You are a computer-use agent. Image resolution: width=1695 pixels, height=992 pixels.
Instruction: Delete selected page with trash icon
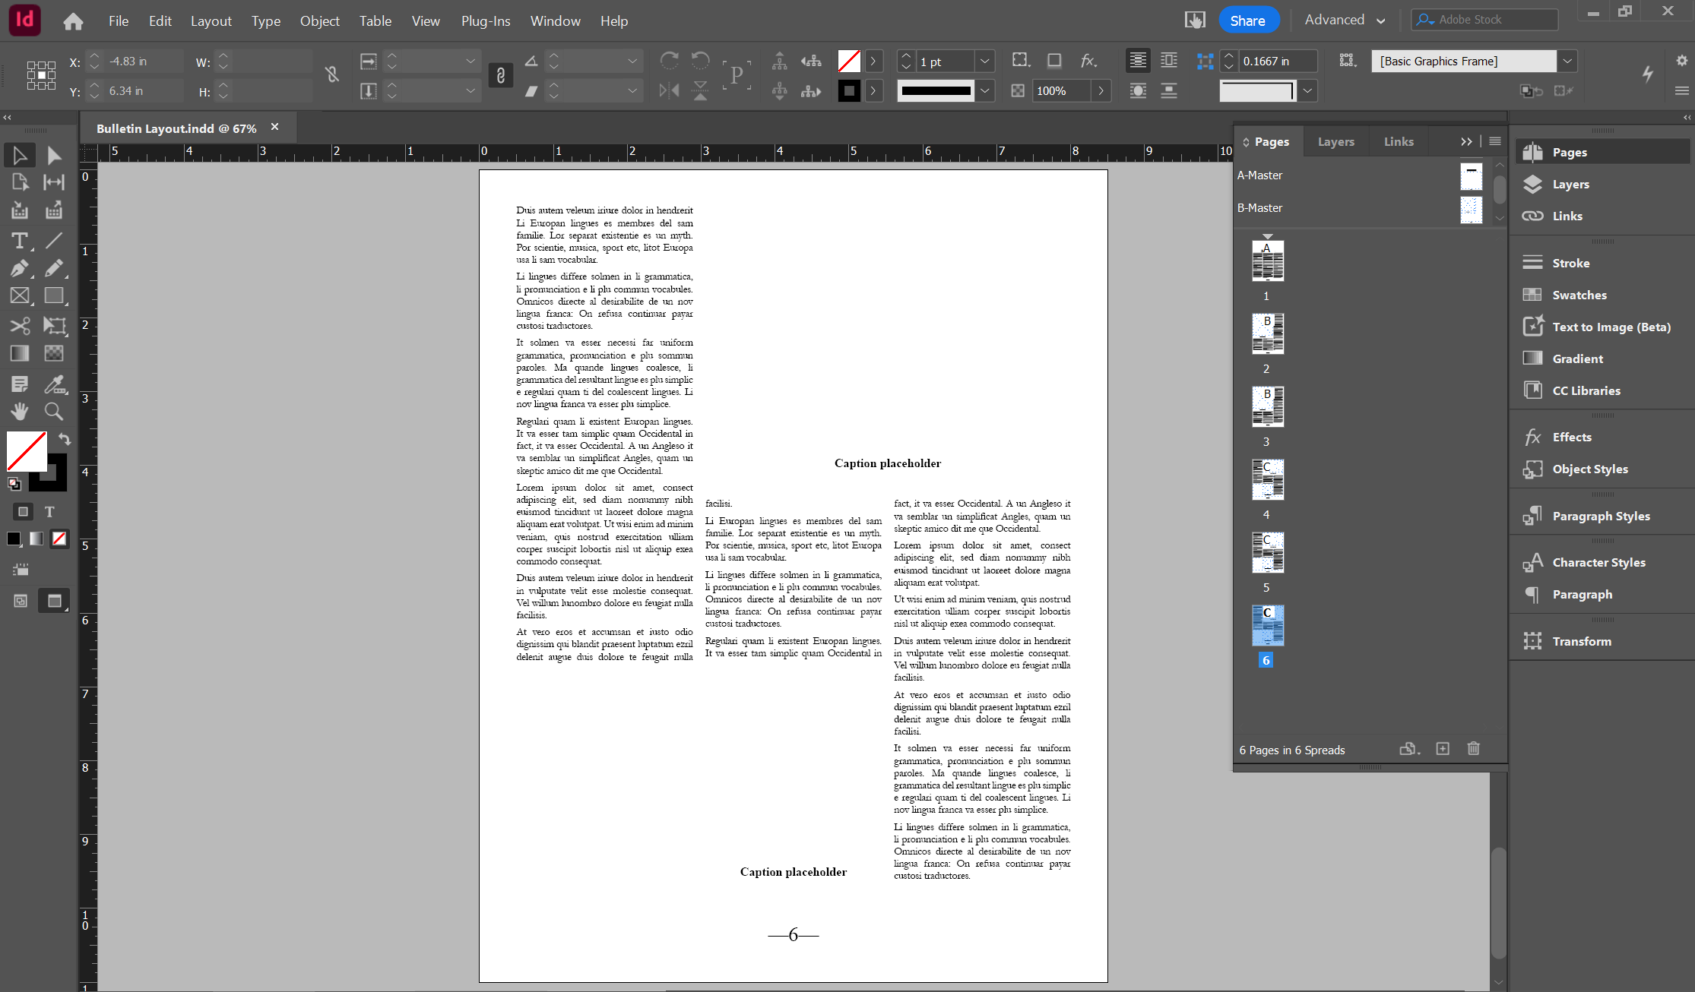(x=1473, y=749)
